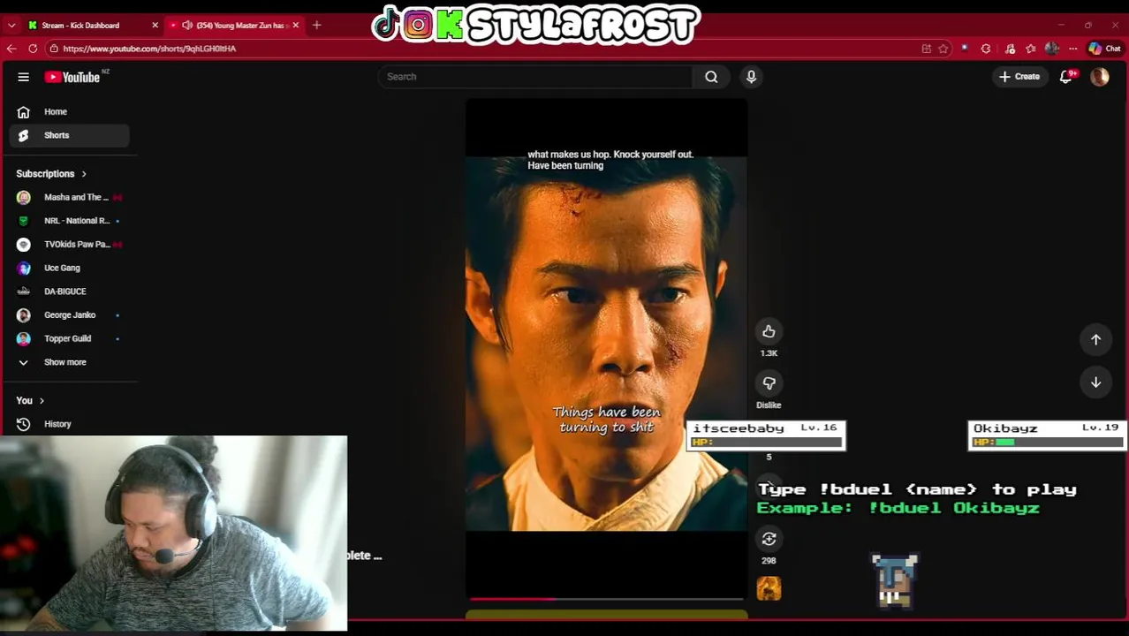1129x636 pixels.
Task: Go to next Short with down arrow
Action: [1095, 382]
